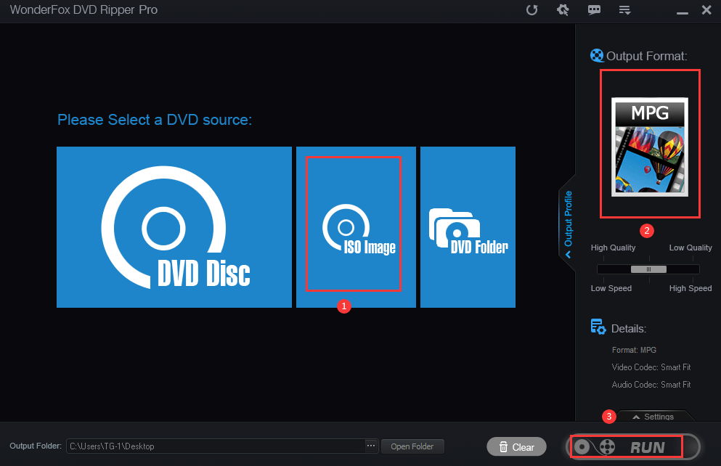Click the refresh arrow icon in title bar
The height and width of the screenshot is (466, 721).
[x=531, y=10]
